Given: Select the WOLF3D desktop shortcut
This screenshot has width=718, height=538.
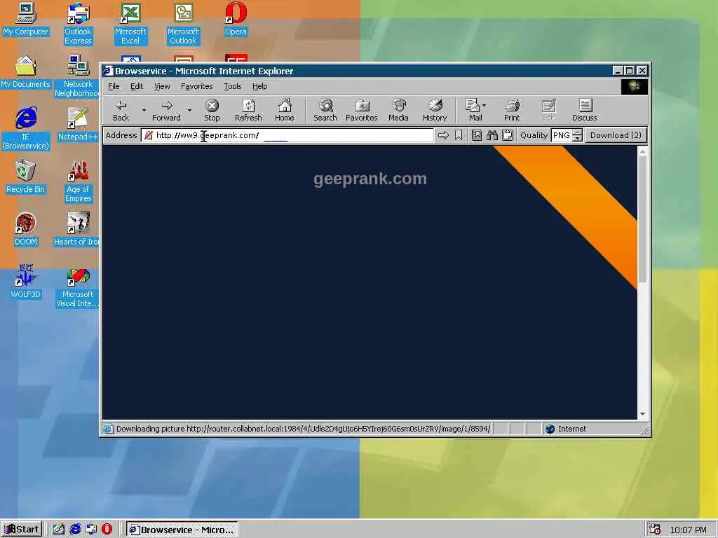Looking at the screenshot, I should [26, 282].
